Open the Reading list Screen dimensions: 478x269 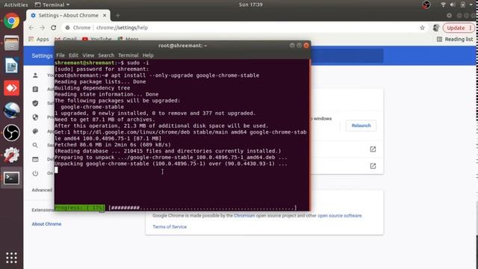pyautogui.click(x=455, y=39)
